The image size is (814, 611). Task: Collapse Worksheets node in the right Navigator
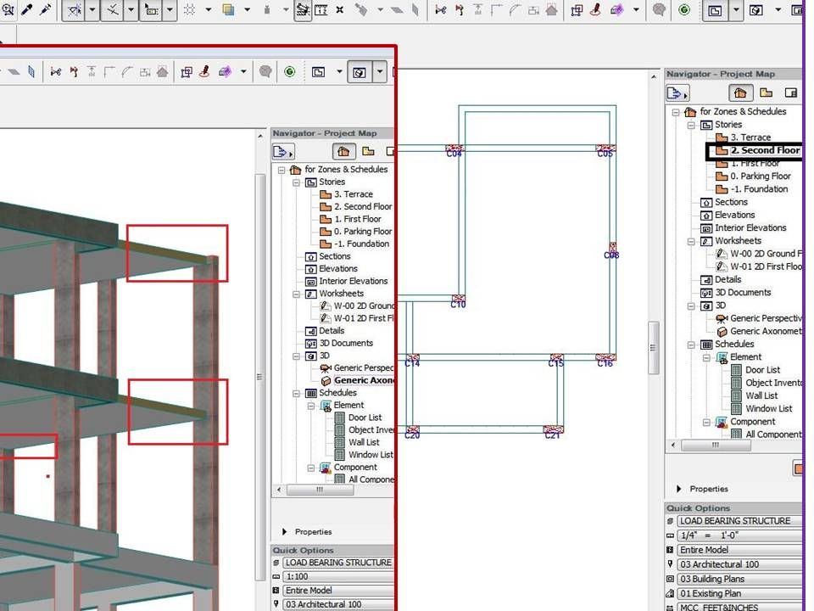tap(691, 242)
